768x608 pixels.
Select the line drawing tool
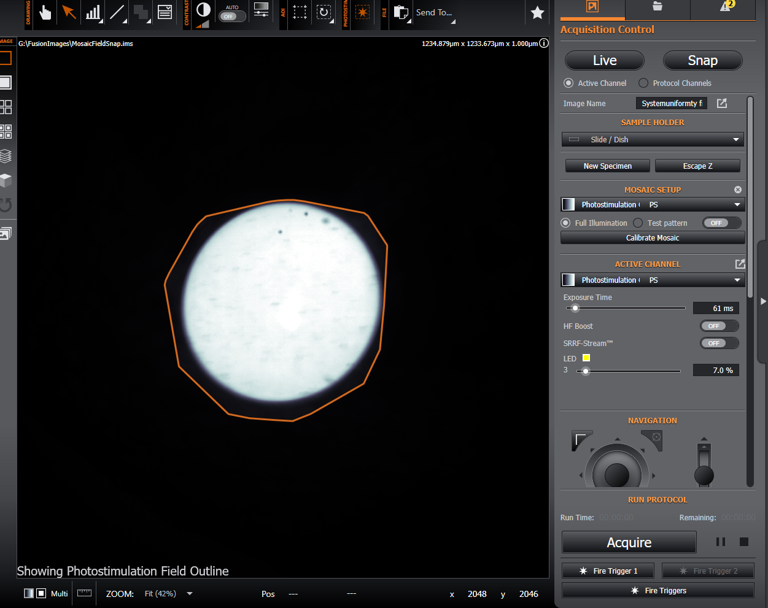[117, 12]
